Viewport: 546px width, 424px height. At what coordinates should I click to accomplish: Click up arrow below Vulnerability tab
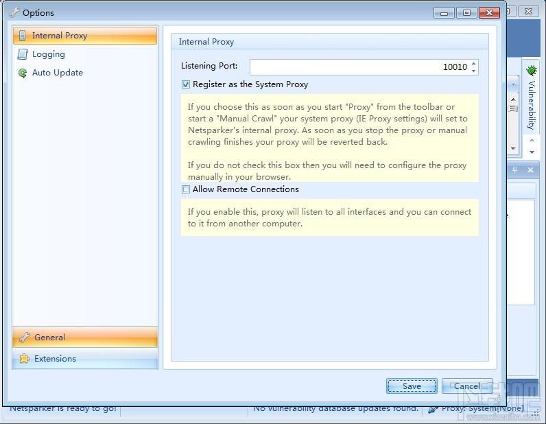click(532, 140)
